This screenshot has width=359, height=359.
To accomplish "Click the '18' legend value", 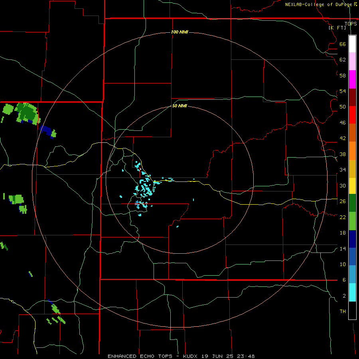I will pos(343,233).
